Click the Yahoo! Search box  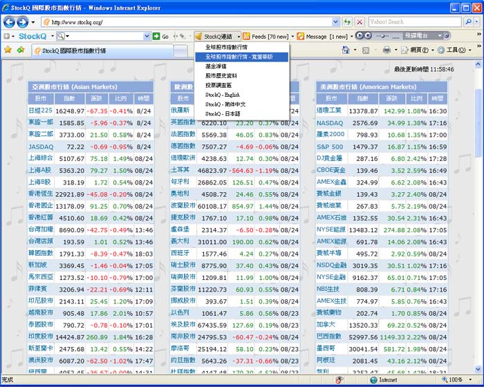click(415, 22)
